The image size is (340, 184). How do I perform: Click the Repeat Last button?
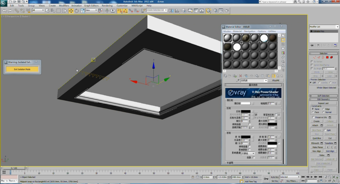coord(323,103)
